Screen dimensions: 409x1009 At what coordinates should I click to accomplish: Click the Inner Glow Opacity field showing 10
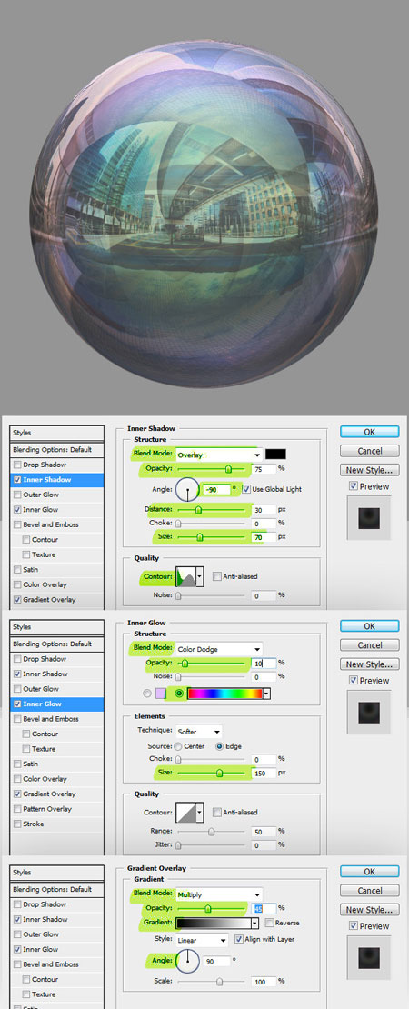tap(263, 663)
